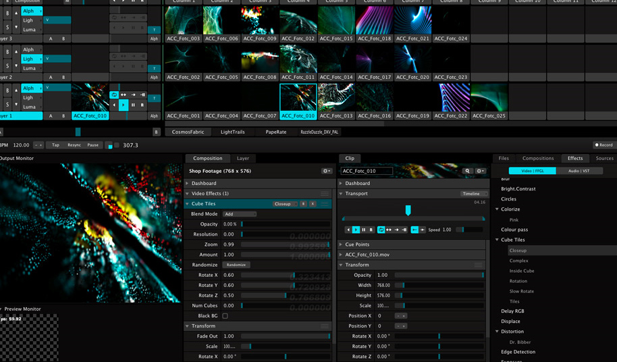
Task: Click play forward icon in Layer 1
Action: click(x=123, y=105)
